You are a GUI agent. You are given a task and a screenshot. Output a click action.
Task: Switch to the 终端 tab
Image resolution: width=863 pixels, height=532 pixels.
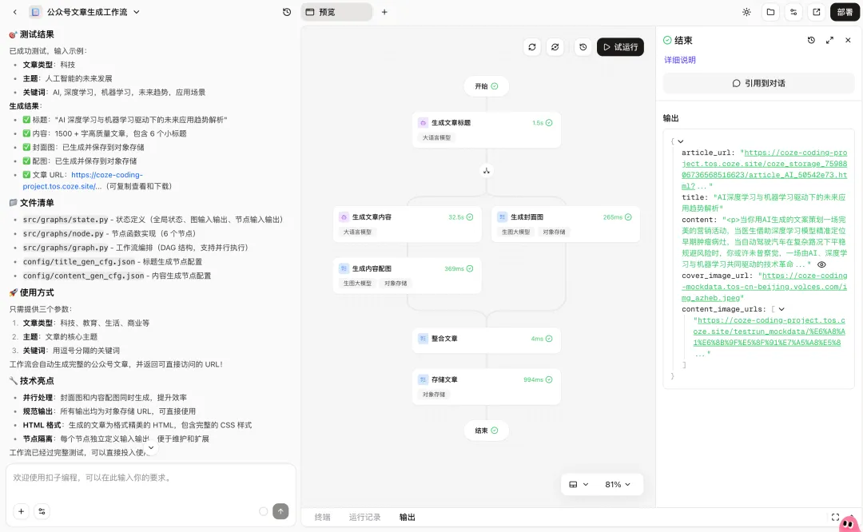coord(323,517)
